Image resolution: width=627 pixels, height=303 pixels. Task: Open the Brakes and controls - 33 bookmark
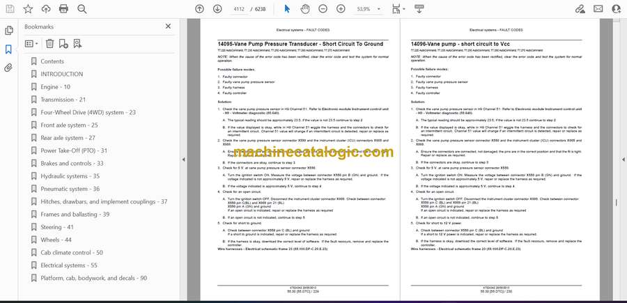(x=72, y=164)
